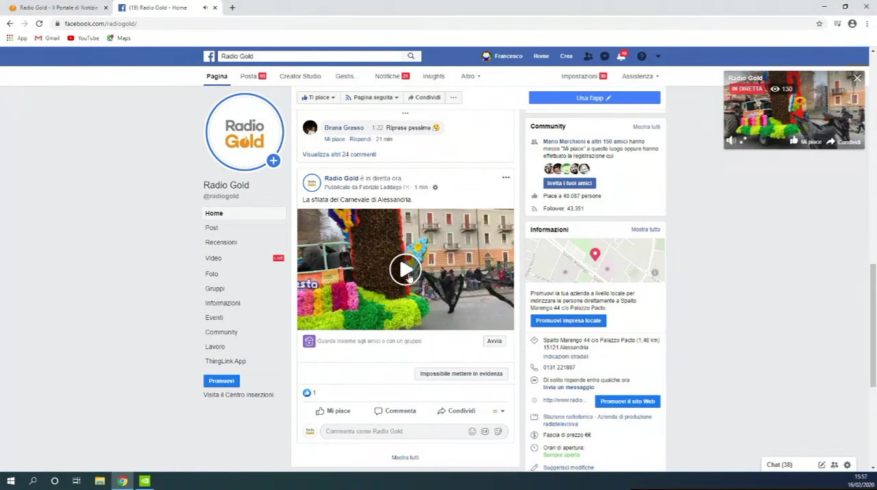Click Usa l'app button
This screenshot has width=877, height=490.
[594, 98]
